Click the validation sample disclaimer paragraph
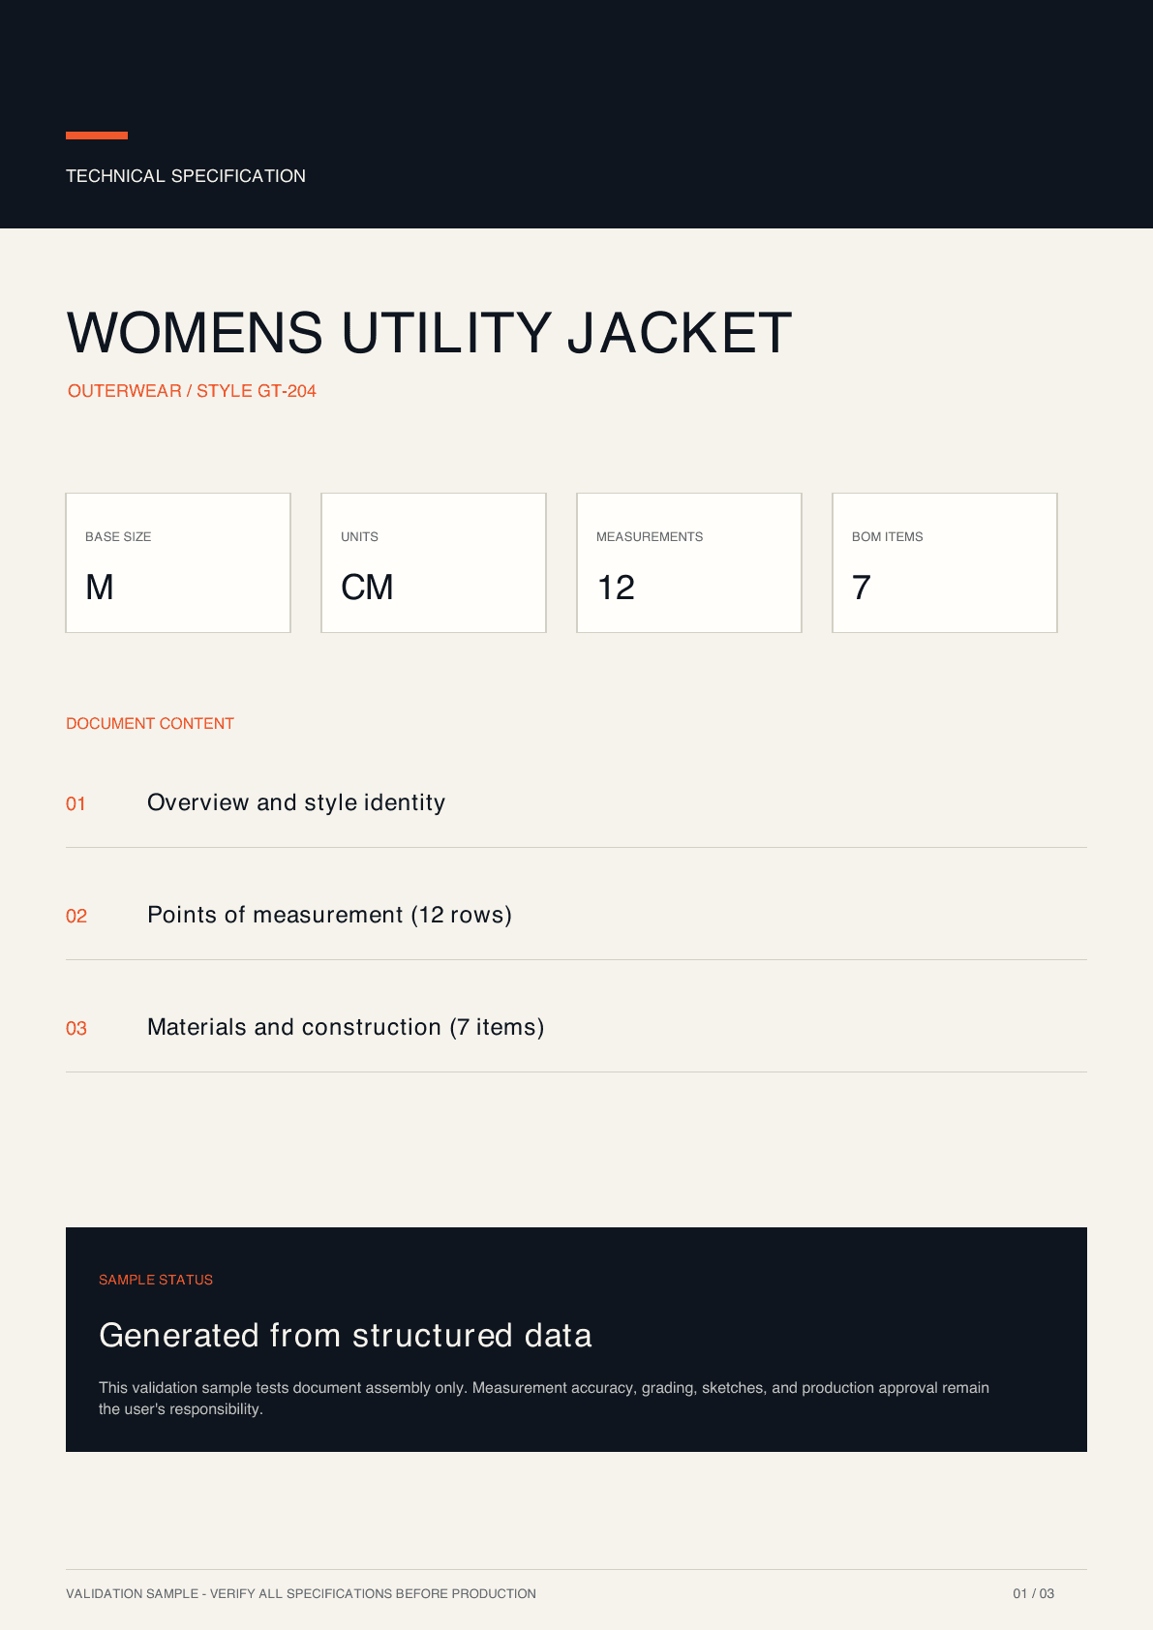The width and height of the screenshot is (1153, 1630). click(x=544, y=1399)
